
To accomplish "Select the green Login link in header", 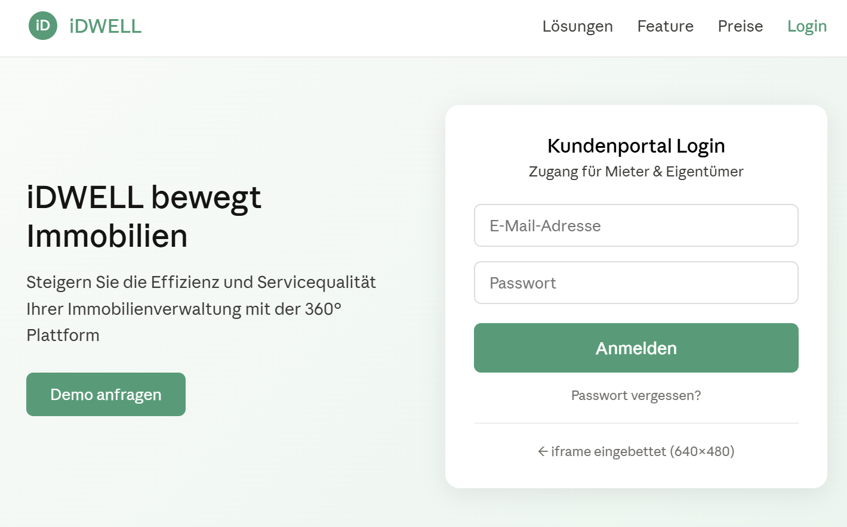I will coord(806,26).
